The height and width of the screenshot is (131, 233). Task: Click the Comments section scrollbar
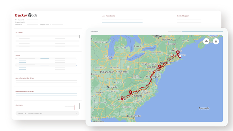pos(80,106)
